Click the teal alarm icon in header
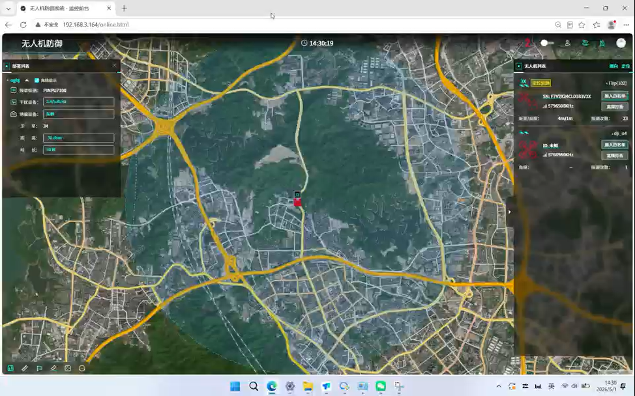Image resolution: width=635 pixels, height=396 pixels. [x=602, y=43]
